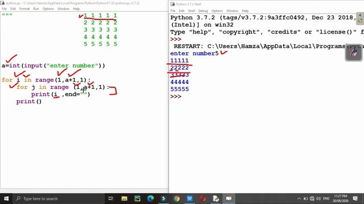Open the clock showing 11:27 PM
Screen dimensions: 364x204
pos(340,198)
